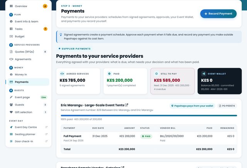Open Quotes (RFQs)
The width and height of the screenshot is (247, 168).
click(x=28, y=52)
